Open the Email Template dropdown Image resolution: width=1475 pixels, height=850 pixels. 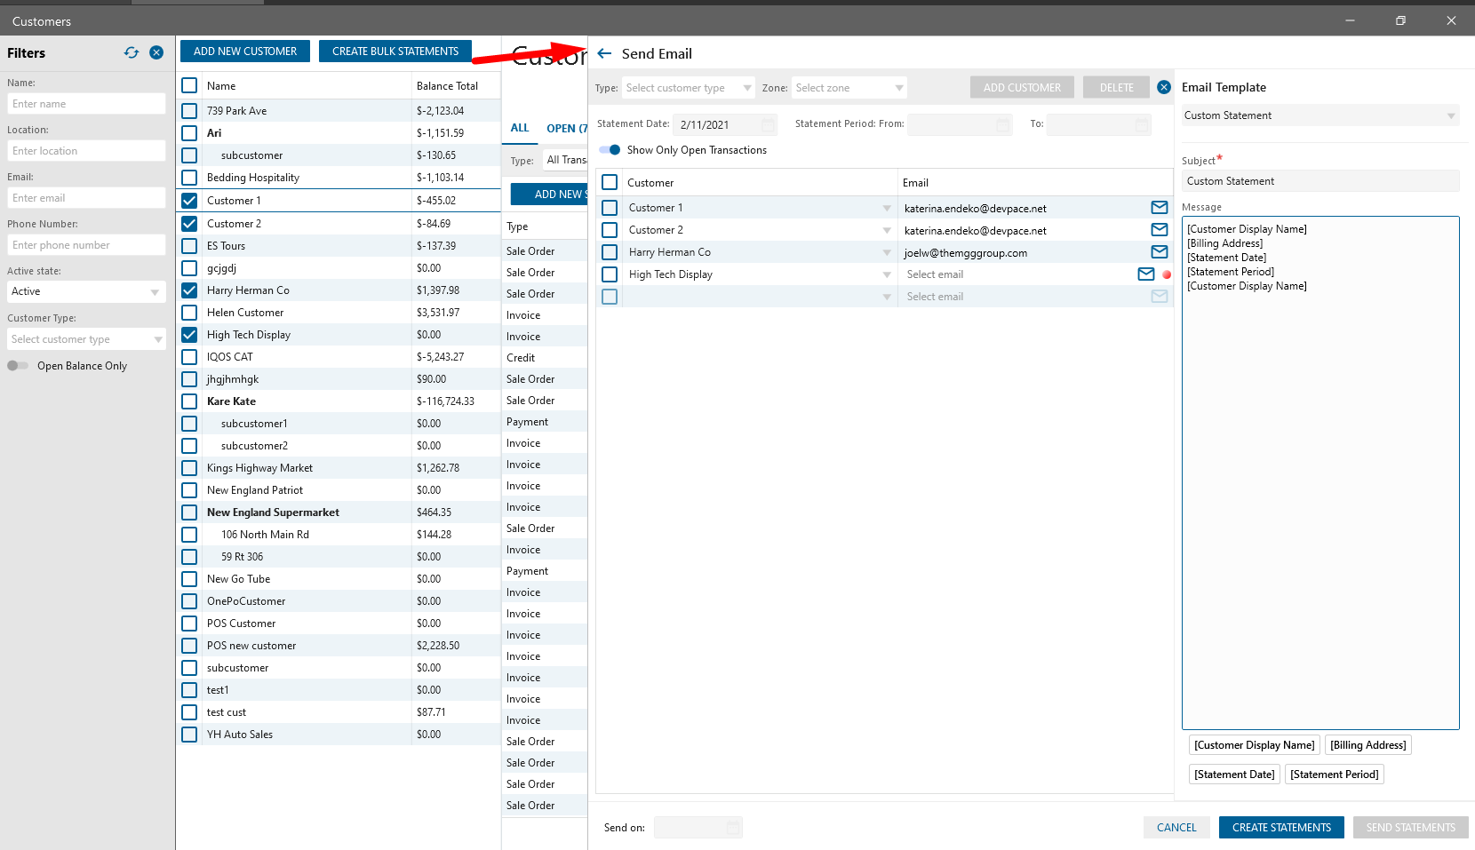pyautogui.click(x=1320, y=115)
